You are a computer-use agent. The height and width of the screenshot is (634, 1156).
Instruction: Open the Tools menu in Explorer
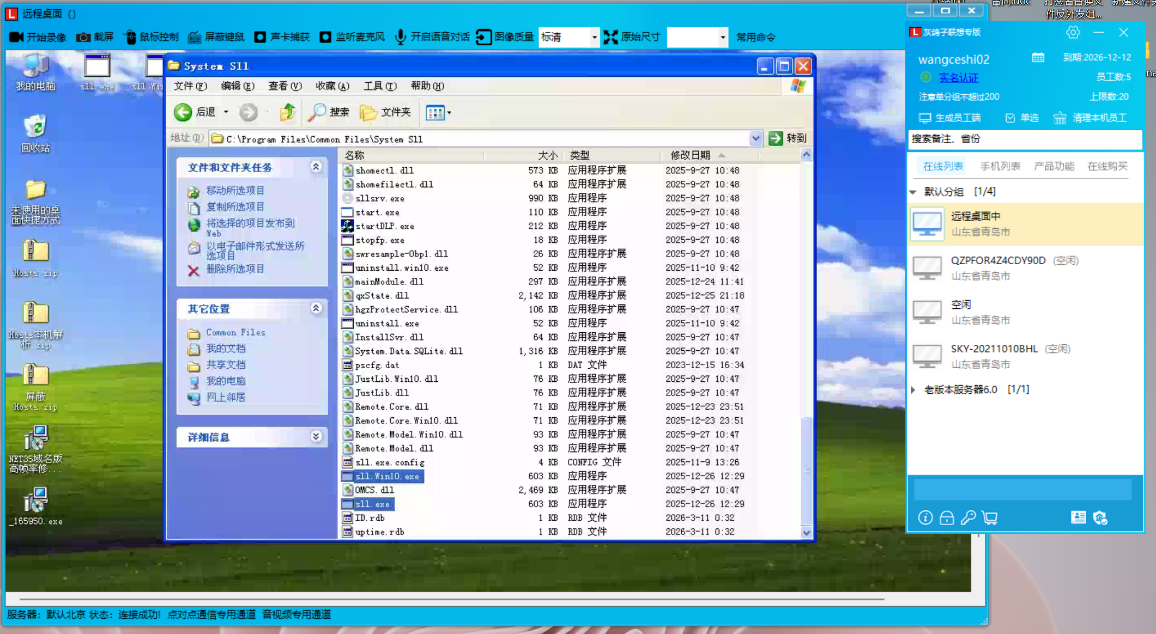pyautogui.click(x=379, y=86)
